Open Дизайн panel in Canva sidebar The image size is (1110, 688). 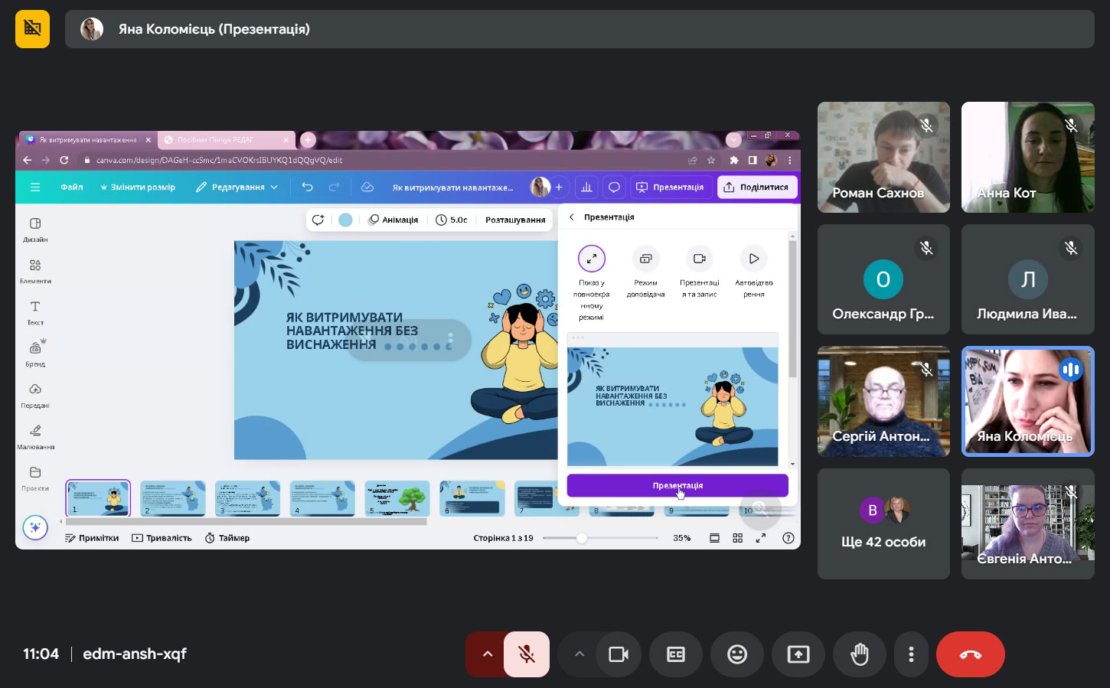pos(35,230)
